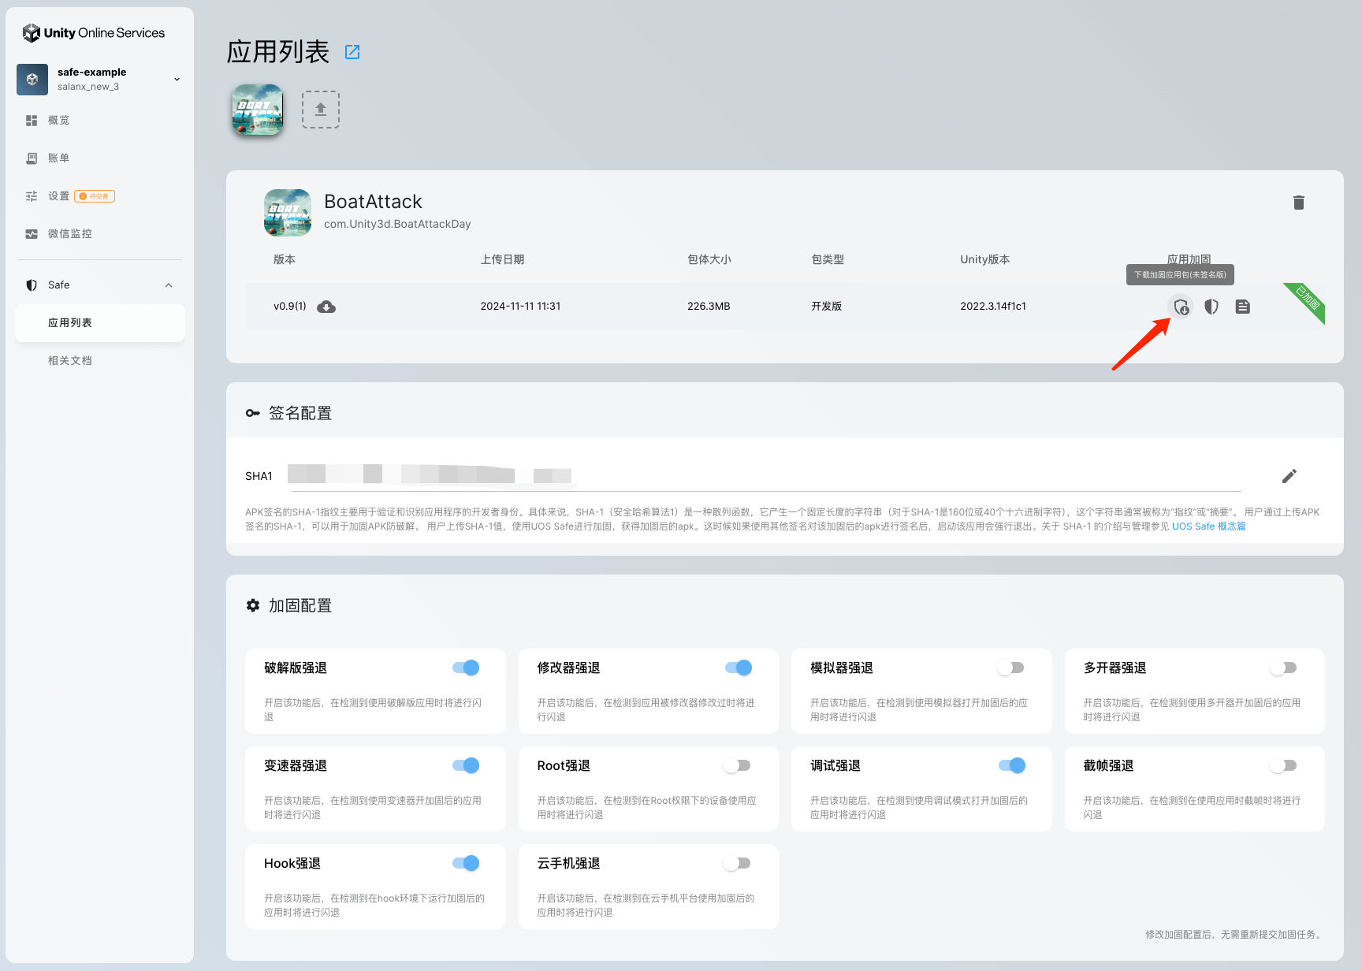1362x971 pixels.
Task: Turn off the Hook强退 switch
Action: coord(466,863)
